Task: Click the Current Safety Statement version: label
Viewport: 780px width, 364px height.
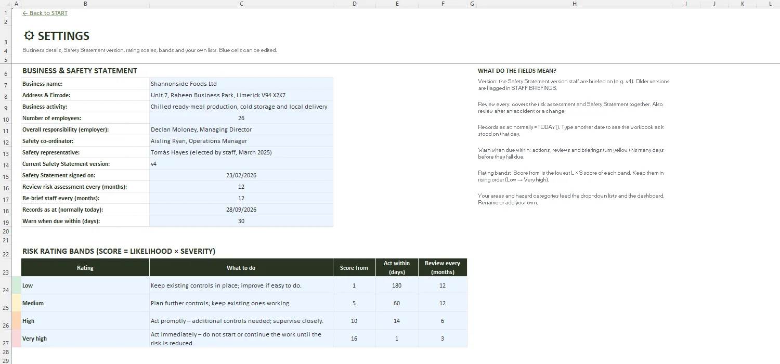Action: pos(66,164)
